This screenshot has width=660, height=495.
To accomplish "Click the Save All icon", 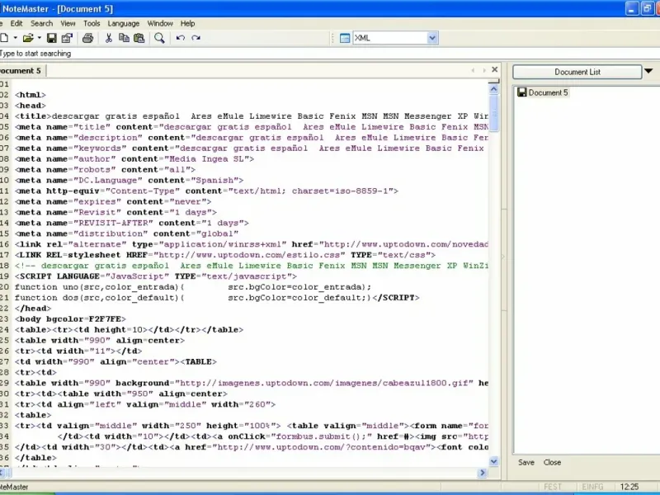I will click(67, 38).
